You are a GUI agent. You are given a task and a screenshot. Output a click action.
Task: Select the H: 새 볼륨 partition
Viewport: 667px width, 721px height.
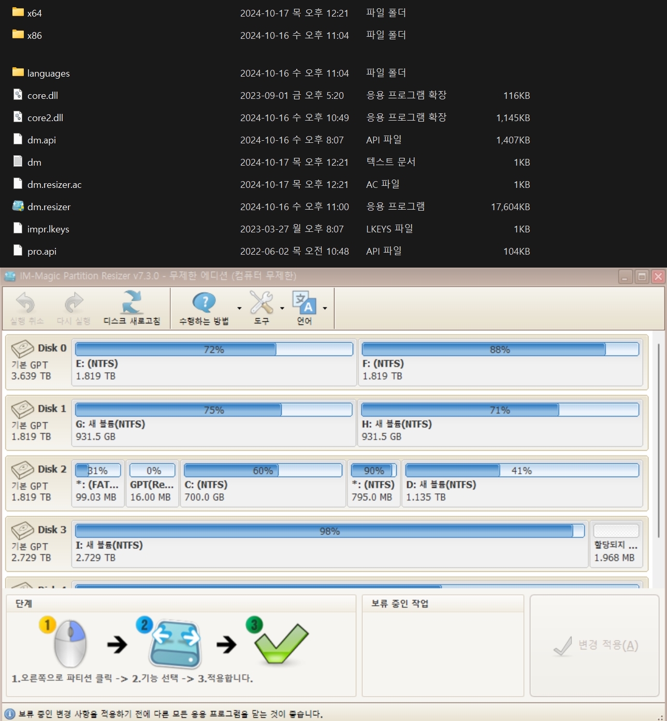tap(500, 423)
